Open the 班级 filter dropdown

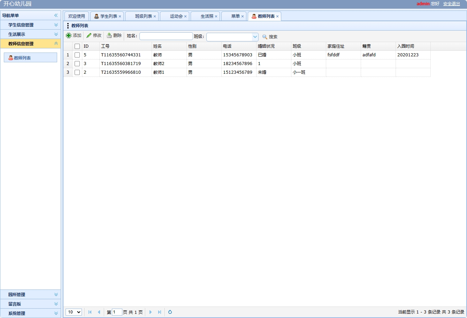click(x=255, y=37)
